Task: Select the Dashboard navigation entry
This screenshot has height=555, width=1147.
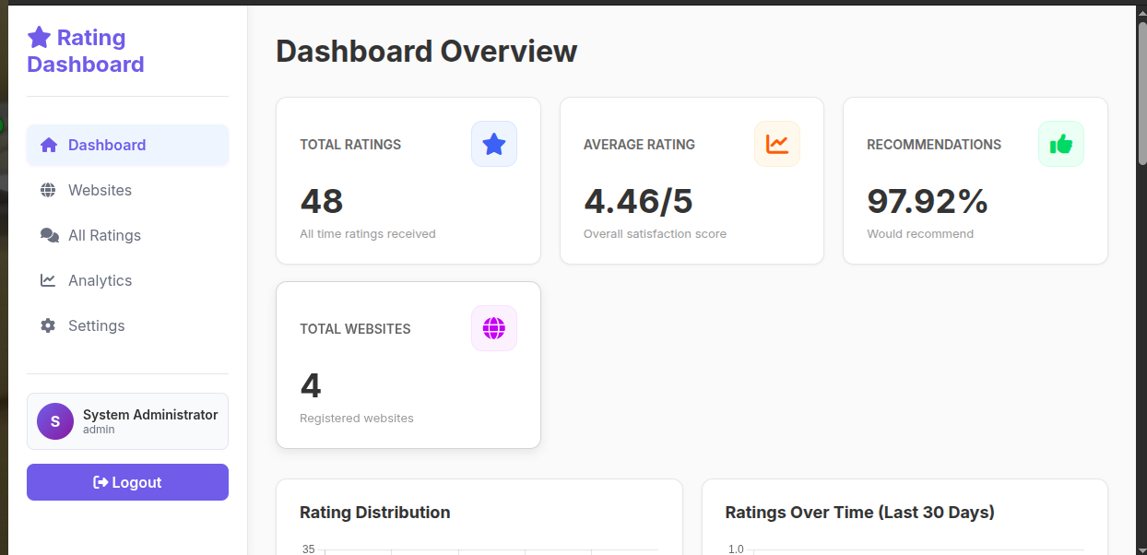Action: pyautogui.click(x=106, y=145)
